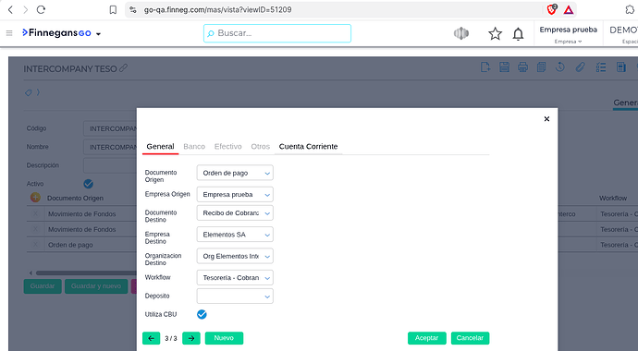Open the empty Deposito dropdown
This screenshot has height=351, width=638.
pos(235,297)
